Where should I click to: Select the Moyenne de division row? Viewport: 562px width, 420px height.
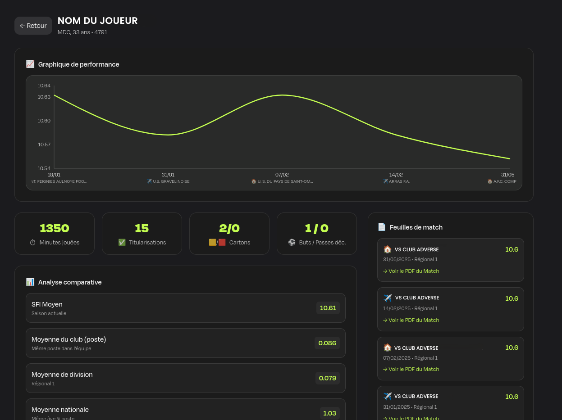click(x=185, y=378)
